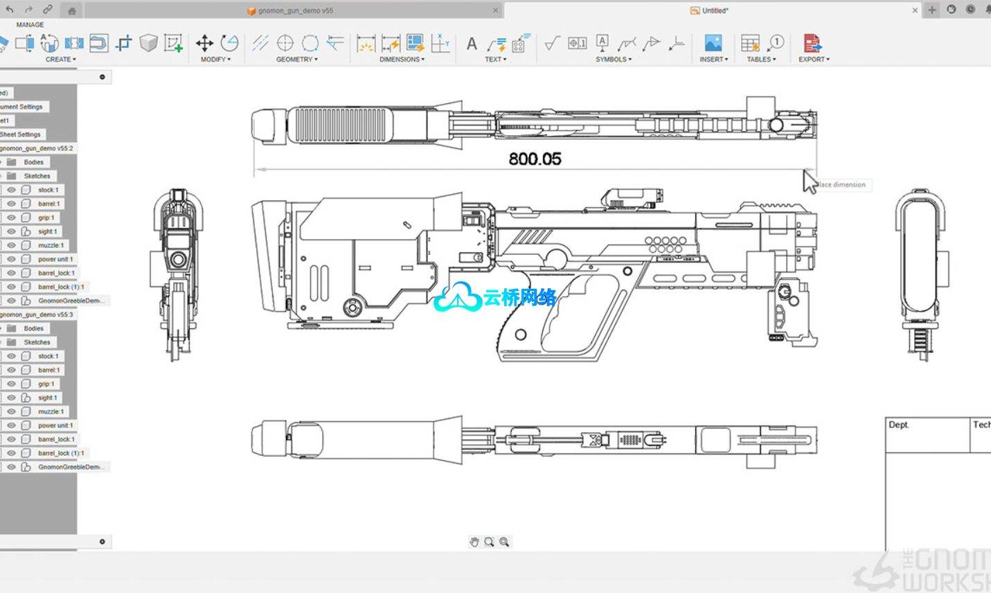
Task: Click the Balloon icon in Tables group
Action: (776, 44)
